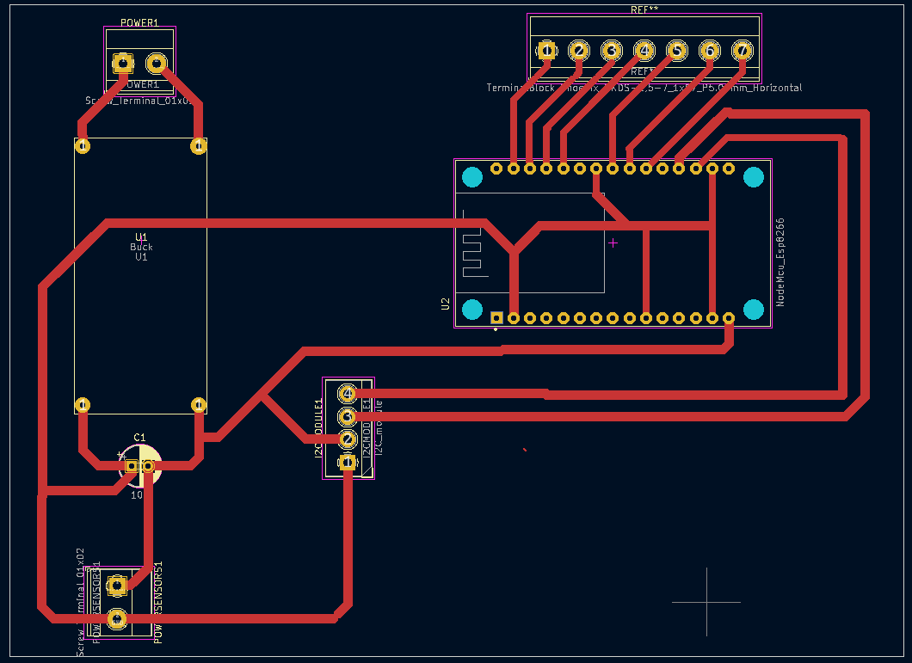912x663 pixels.
Task: Click the lower round pad of POWERSENSORS1
Action: pos(117,618)
